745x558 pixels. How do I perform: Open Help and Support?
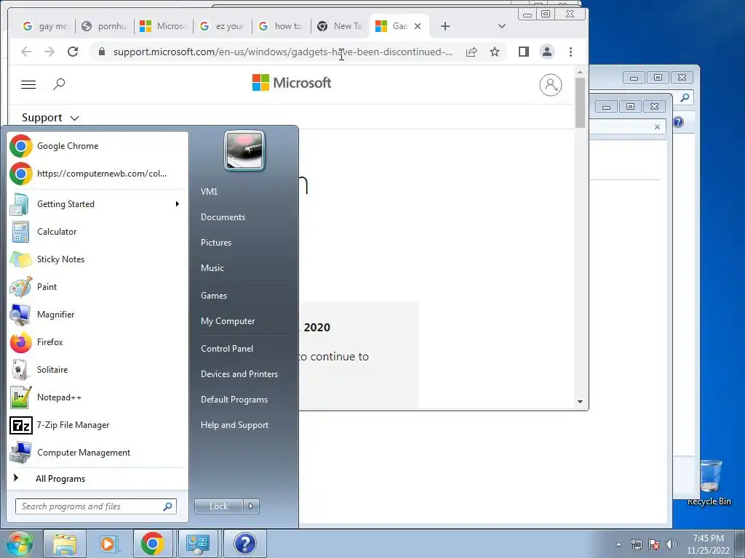244,425
